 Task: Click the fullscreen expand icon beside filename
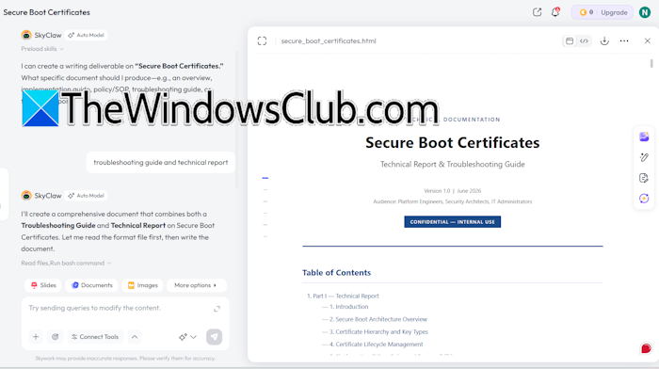(x=262, y=40)
